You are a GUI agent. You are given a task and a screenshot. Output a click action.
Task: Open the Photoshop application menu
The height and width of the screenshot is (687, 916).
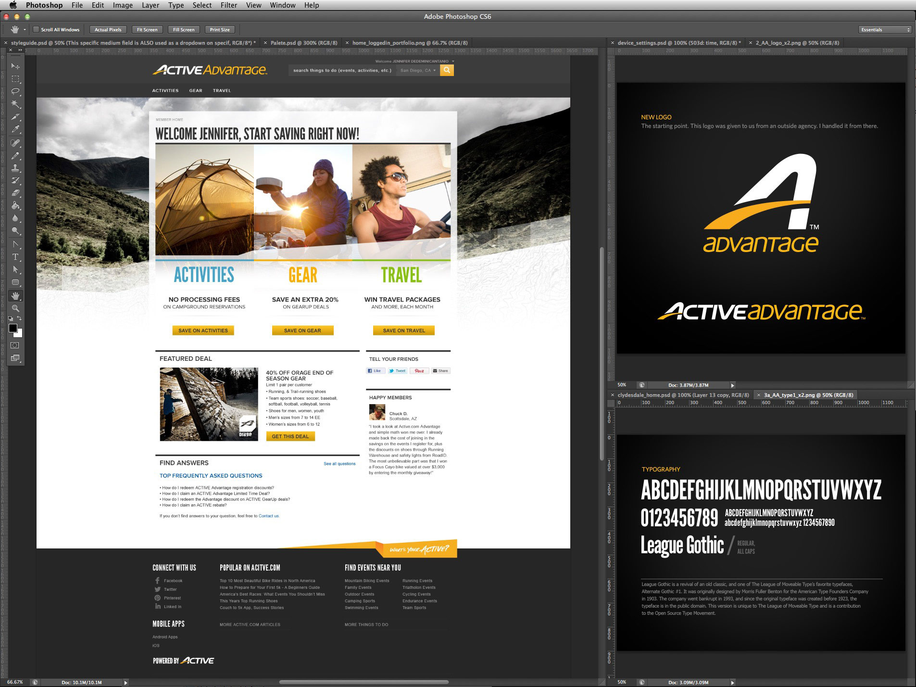pos(44,5)
